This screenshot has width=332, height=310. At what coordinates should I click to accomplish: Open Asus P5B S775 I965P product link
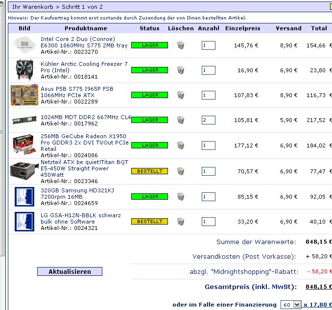77,92
